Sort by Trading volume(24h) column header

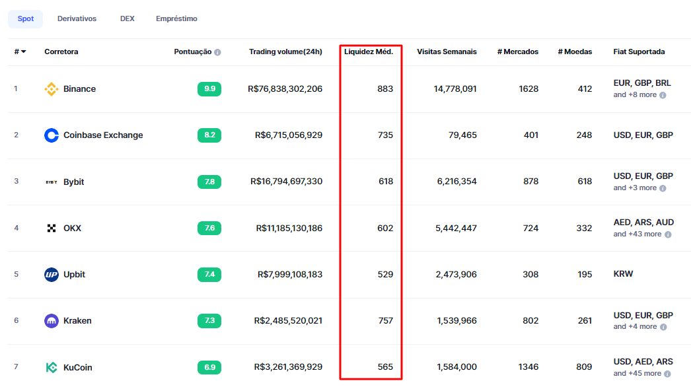[x=285, y=52]
